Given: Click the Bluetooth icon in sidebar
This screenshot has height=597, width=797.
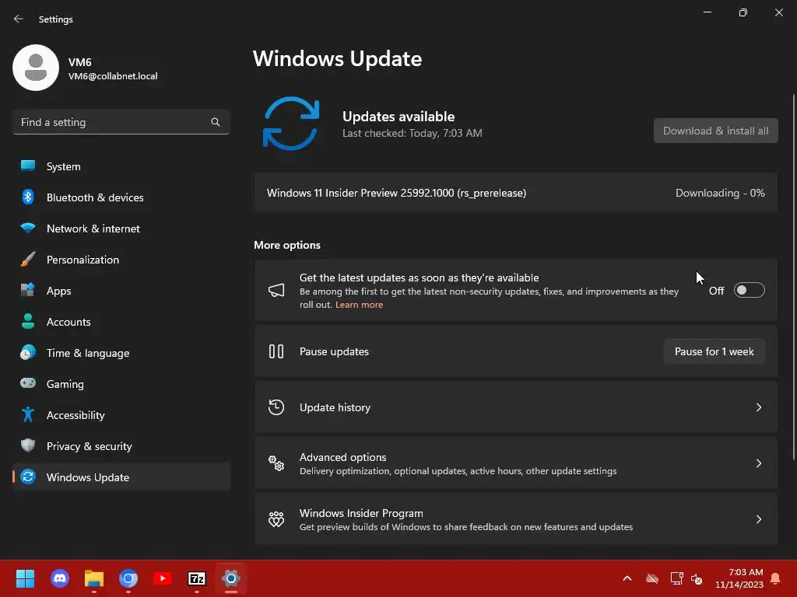Looking at the screenshot, I should [28, 197].
